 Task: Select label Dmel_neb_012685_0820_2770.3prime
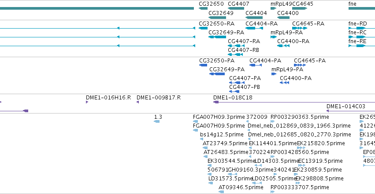pyautogui.click(x=299, y=135)
